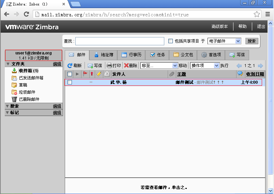Click the page scrollbar down arrow
Viewport: 274px width, 194px height.
270,191
